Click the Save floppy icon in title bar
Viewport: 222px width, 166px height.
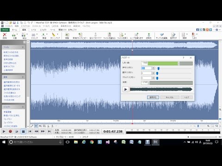coord(14,23)
